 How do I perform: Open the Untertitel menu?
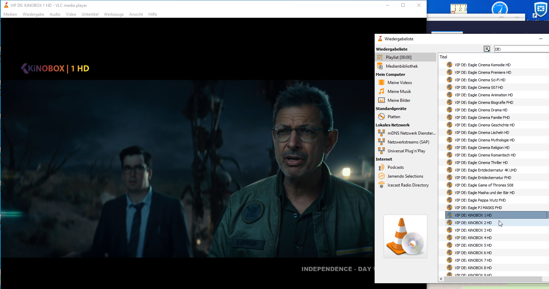pyautogui.click(x=90, y=14)
